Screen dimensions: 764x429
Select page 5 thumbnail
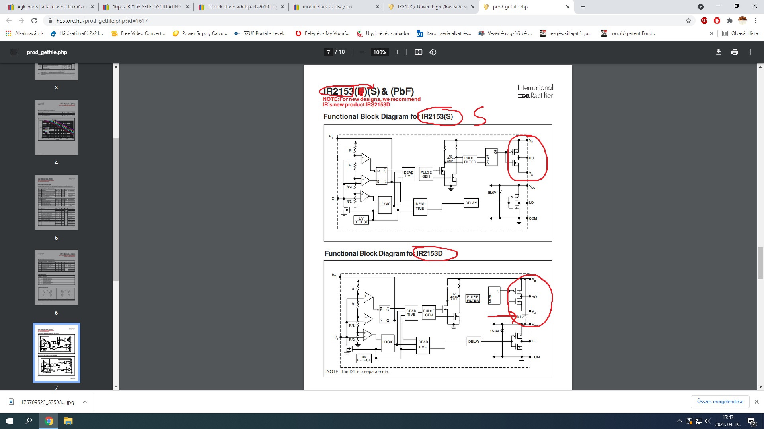pos(56,203)
